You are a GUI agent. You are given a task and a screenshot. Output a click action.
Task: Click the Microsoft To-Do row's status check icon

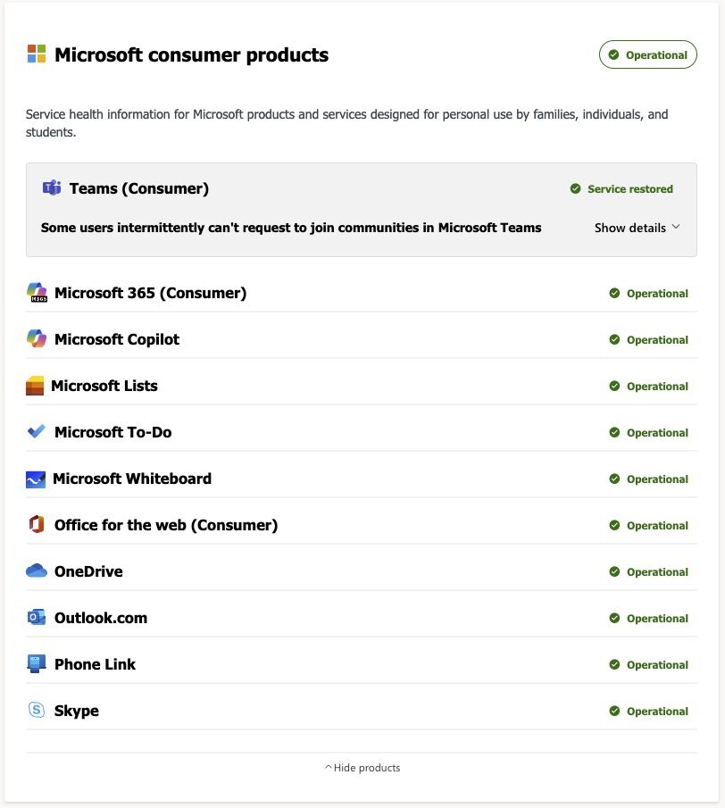(614, 432)
